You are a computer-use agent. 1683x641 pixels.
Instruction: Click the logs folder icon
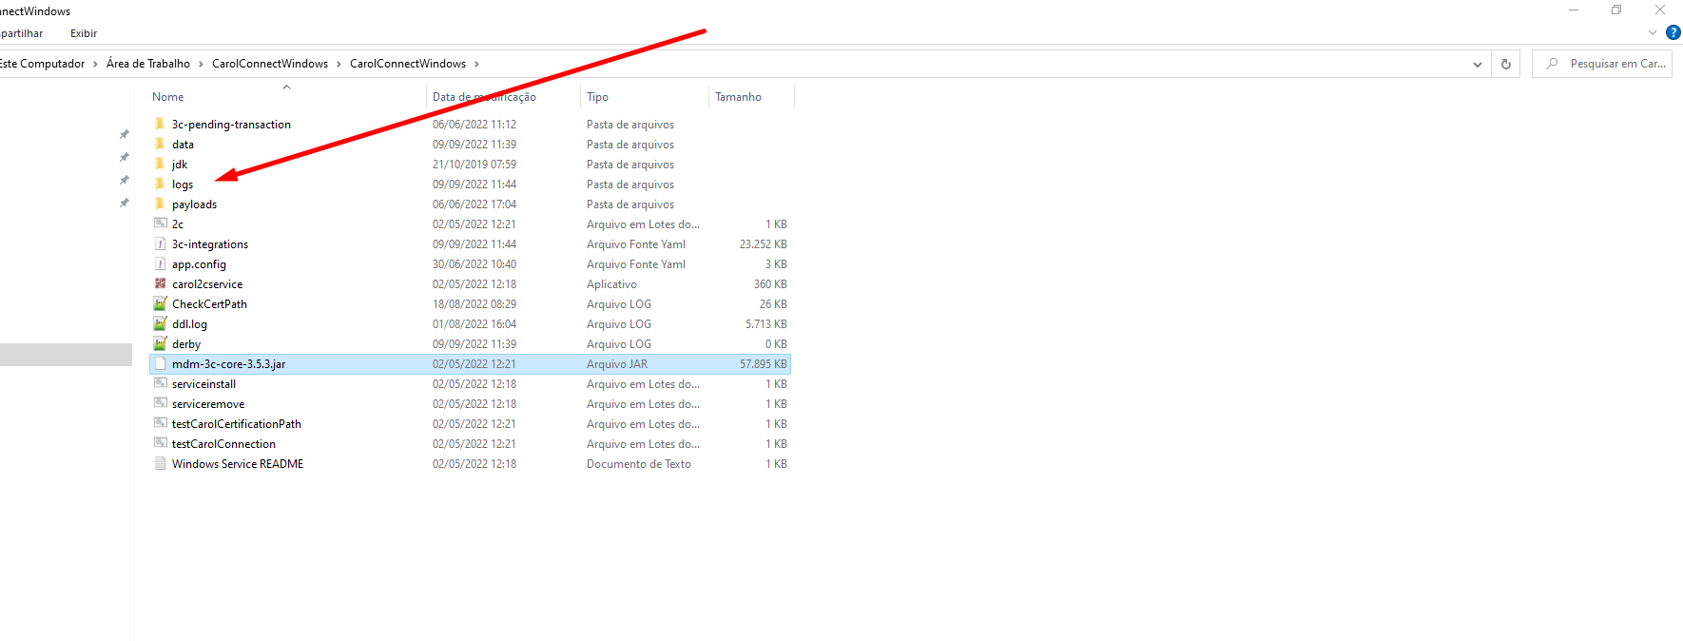pos(160,184)
